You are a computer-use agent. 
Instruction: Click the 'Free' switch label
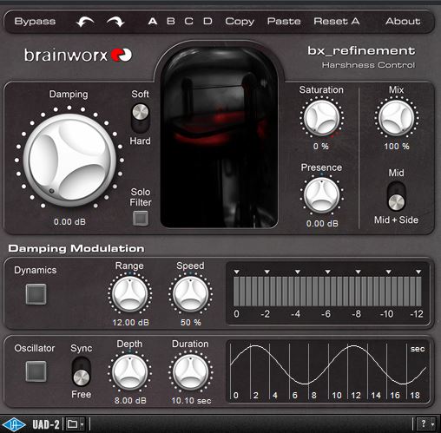[82, 394]
